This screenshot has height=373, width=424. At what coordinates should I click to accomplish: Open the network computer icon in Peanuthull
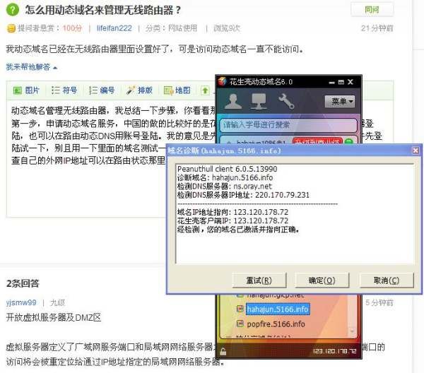259,102
